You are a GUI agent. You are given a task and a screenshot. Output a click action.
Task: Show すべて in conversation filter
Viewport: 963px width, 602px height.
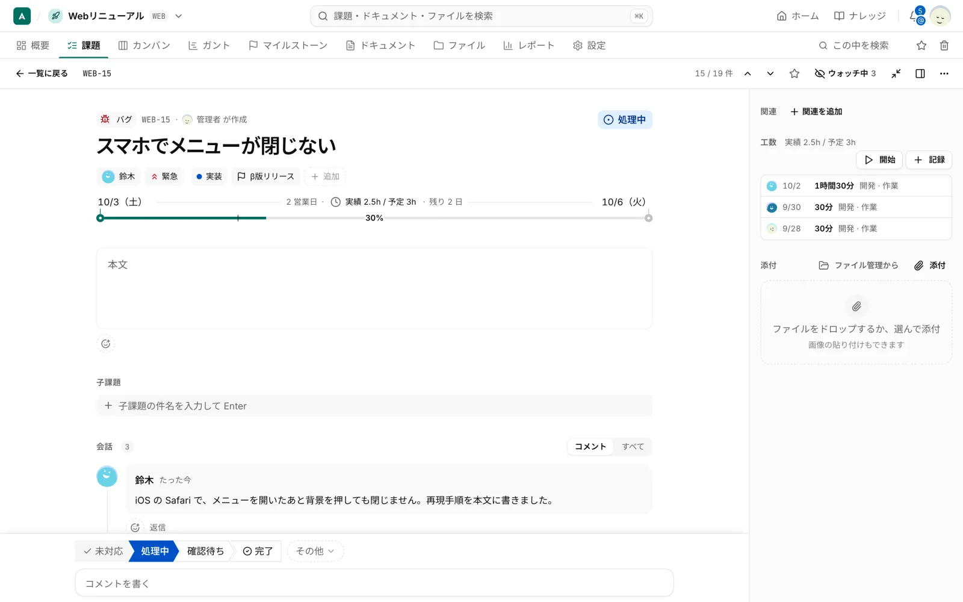tap(633, 446)
